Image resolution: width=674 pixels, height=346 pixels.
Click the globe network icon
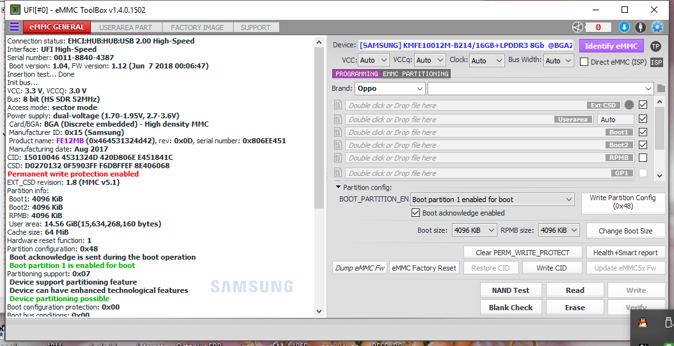(578, 27)
